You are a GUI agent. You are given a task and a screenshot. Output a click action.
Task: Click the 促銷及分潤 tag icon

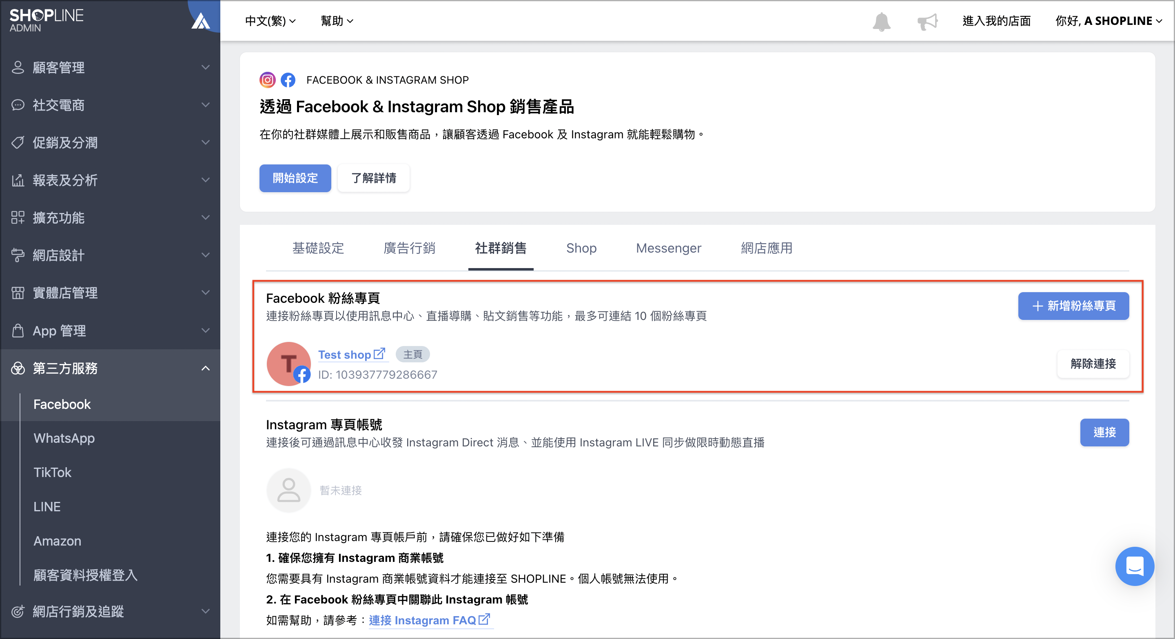click(x=18, y=142)
